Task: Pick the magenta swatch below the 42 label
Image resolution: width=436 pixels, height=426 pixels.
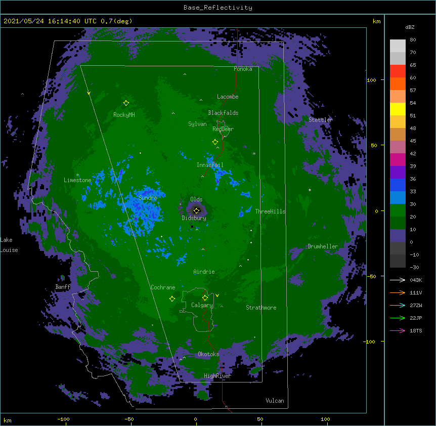Action: click(x=398, y=159)
